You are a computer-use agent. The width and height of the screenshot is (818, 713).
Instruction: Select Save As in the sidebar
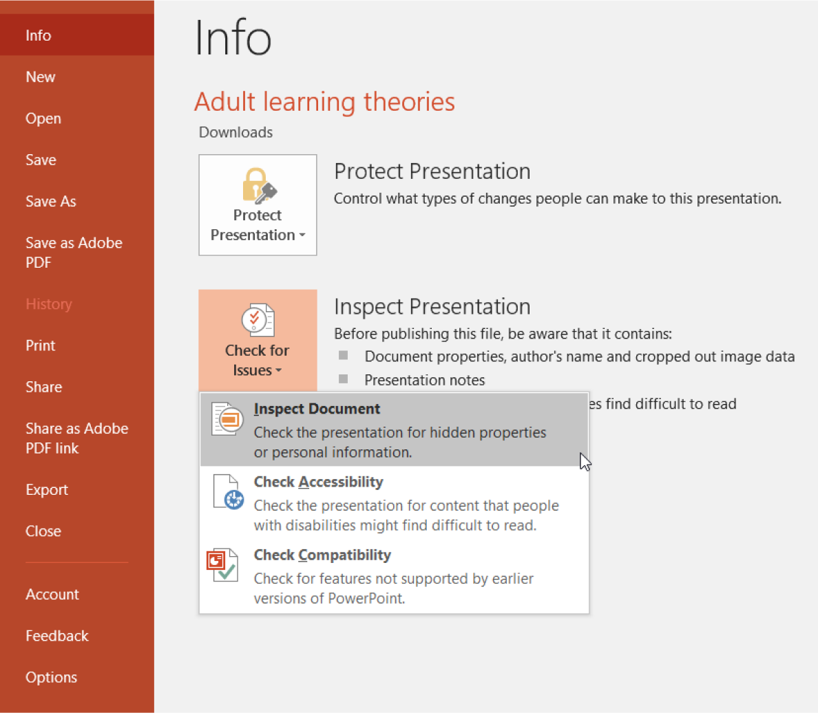click(76, 202)
